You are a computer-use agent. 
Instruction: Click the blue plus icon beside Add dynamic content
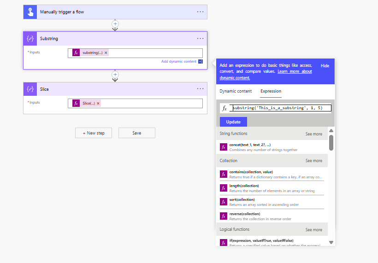tap(201, 61)
